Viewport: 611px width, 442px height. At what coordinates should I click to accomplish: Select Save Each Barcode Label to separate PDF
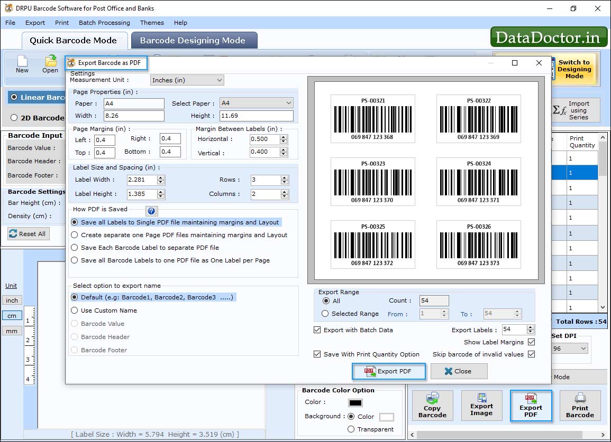[x=75, y=248]
